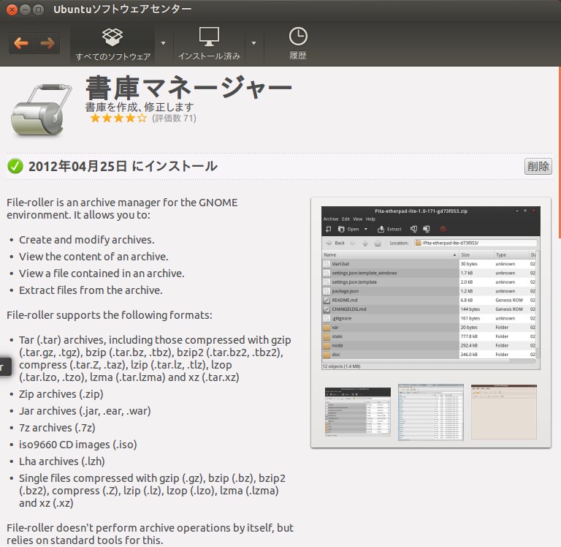Click 'Create and modify archives.' bullet
The image size is (561, 547).
87,240
